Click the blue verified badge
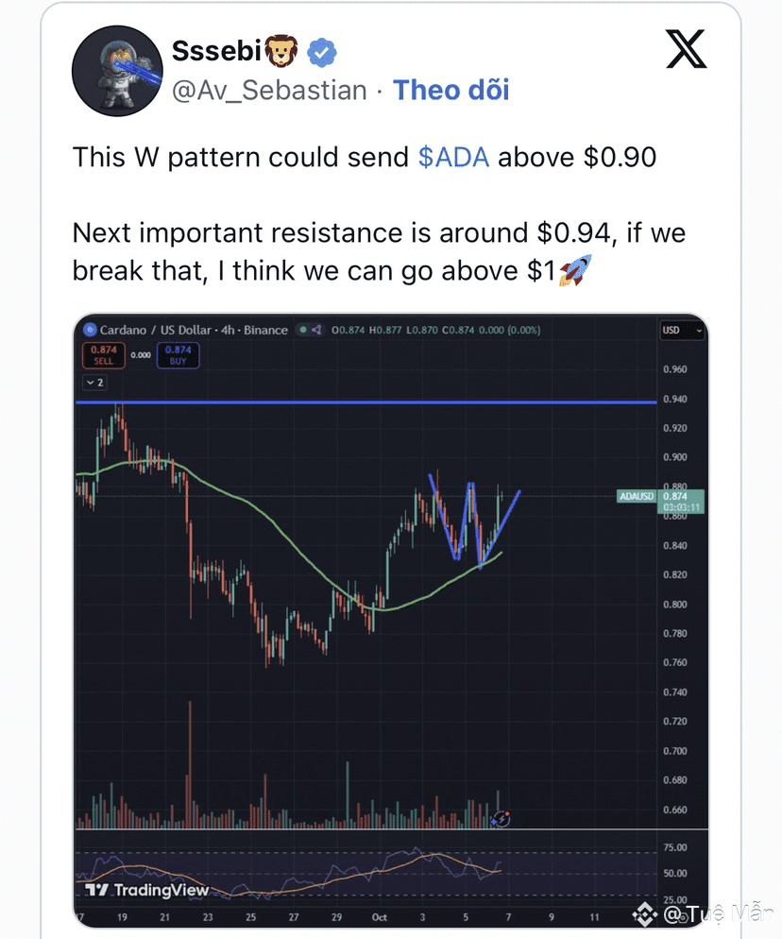This screenshot has width=782, height=939. (322, 53)
